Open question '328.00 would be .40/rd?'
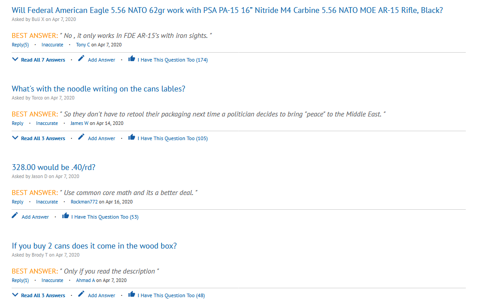This screenshot has width=481, height=307. [x=54, y=167]
